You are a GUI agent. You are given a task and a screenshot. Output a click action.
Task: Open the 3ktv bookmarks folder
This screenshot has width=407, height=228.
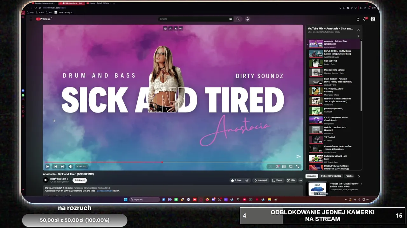[x=49, y=12]
